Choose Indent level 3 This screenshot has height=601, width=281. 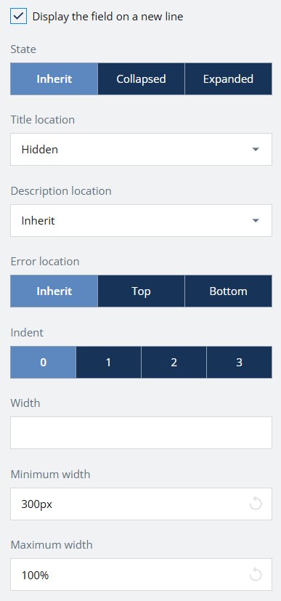point(240,362)
